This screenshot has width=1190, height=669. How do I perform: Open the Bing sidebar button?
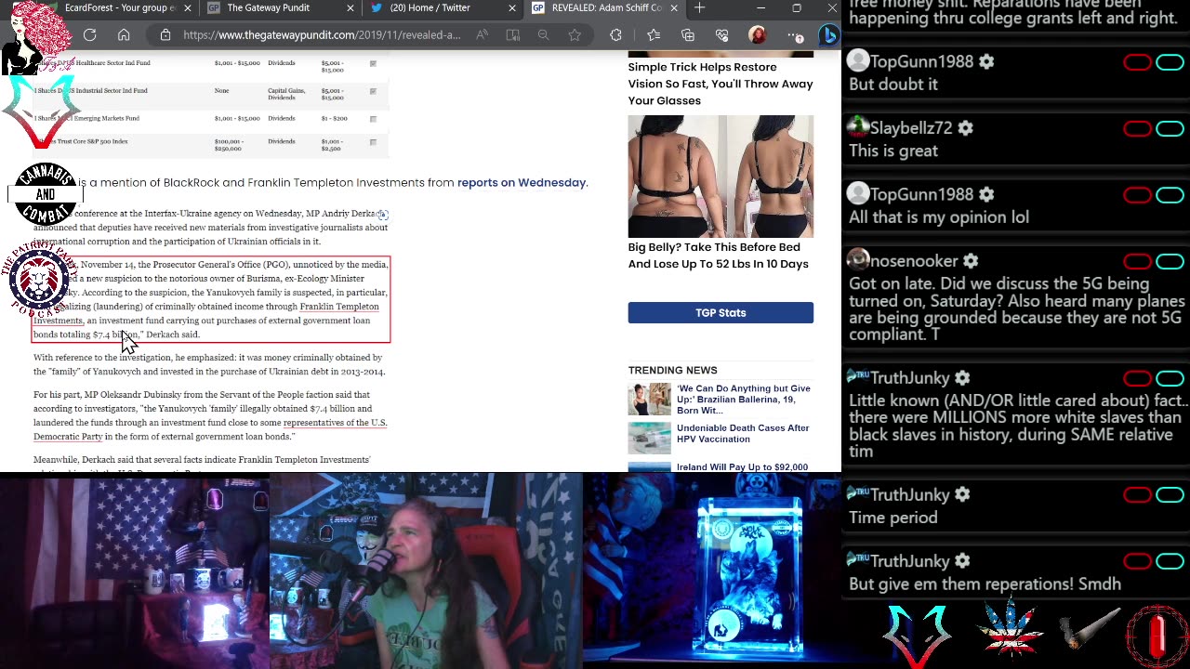click(828, 35)
